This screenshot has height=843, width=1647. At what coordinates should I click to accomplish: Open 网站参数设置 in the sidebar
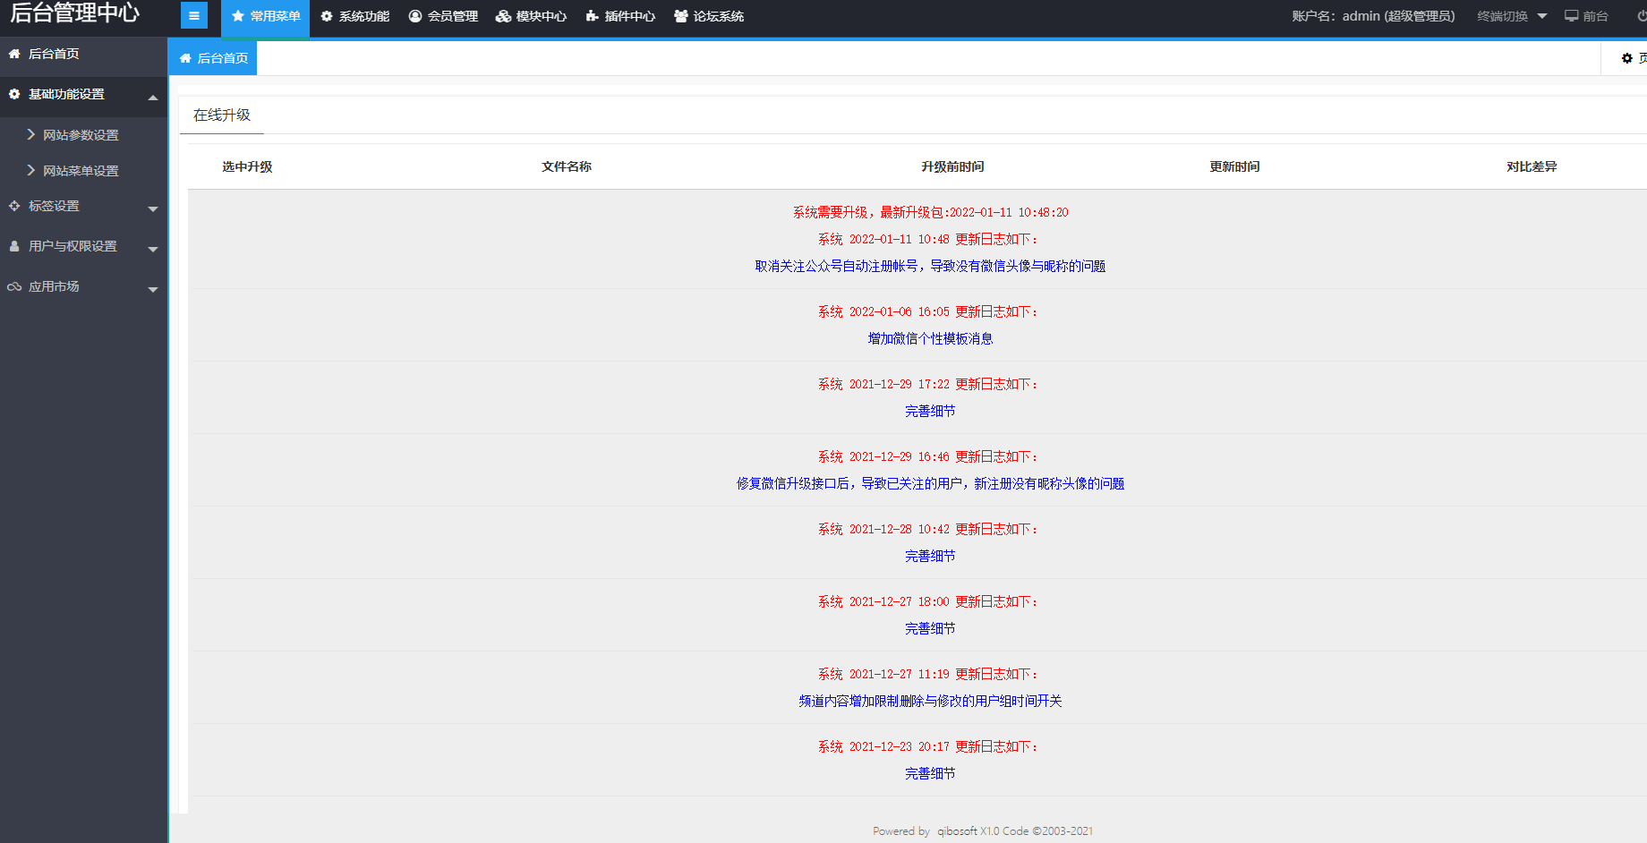81,135
